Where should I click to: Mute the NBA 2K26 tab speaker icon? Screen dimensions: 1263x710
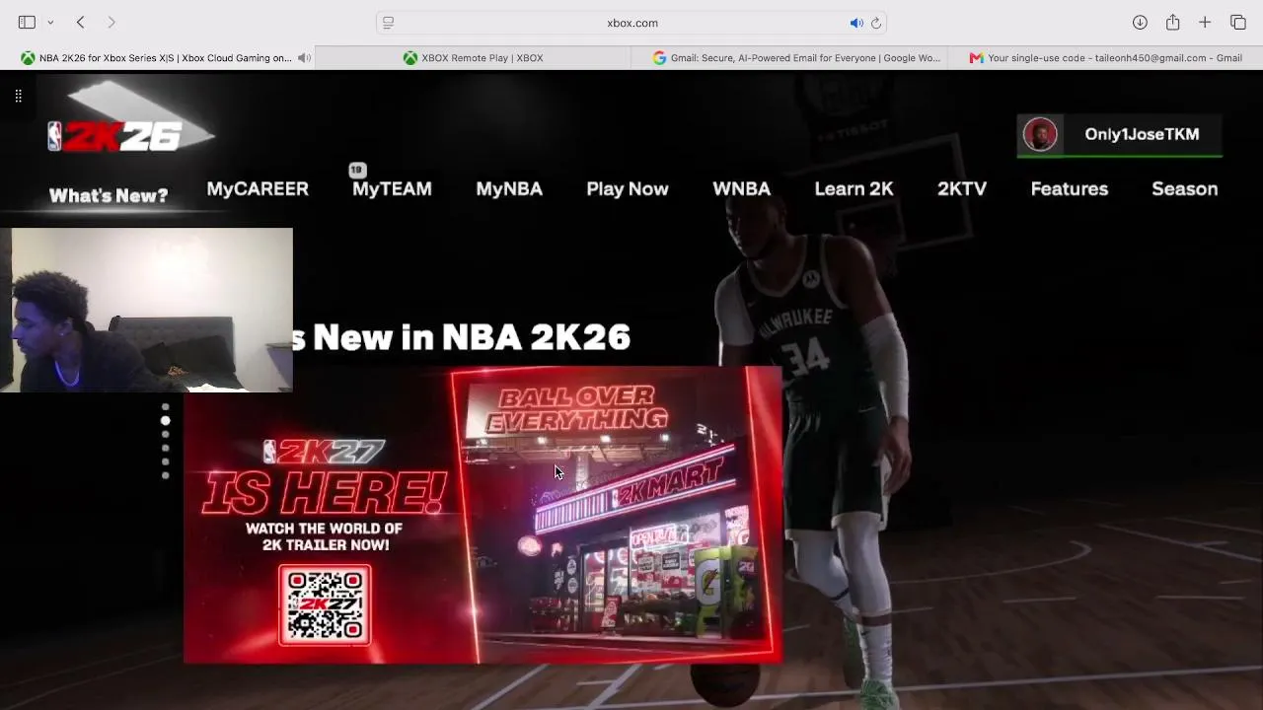(x=304, y=58)
